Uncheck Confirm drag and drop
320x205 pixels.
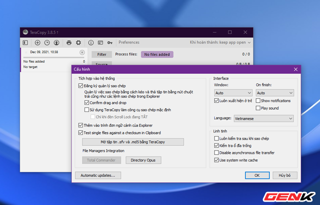click(x=86, y=102)
